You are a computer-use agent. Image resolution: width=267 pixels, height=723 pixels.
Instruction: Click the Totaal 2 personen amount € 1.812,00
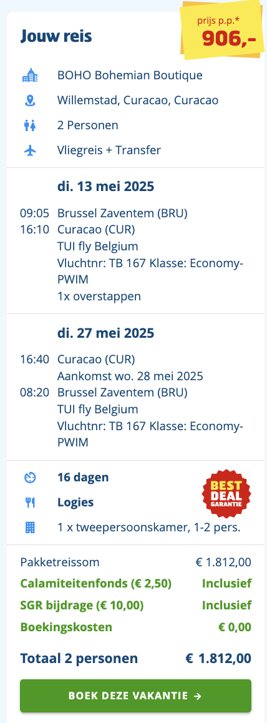[219, 659]
